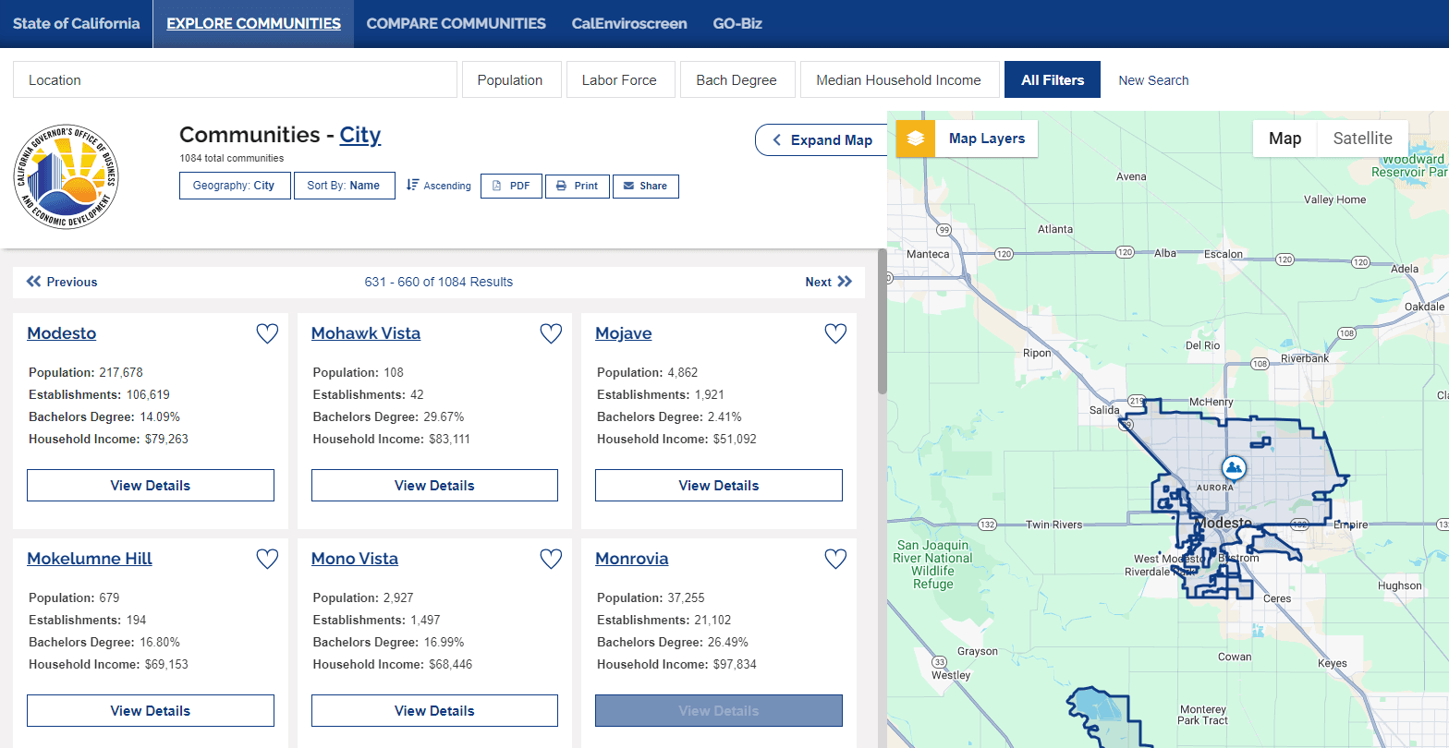Click the community marker pin over Modesto
This screenshot has height=748, width=1449.
[x=1233, y=468]
